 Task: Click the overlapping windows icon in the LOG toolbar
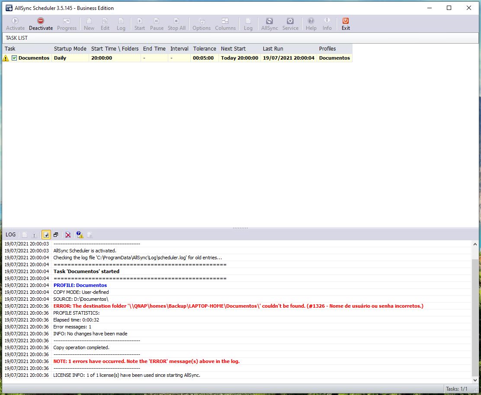click(56, 235)
